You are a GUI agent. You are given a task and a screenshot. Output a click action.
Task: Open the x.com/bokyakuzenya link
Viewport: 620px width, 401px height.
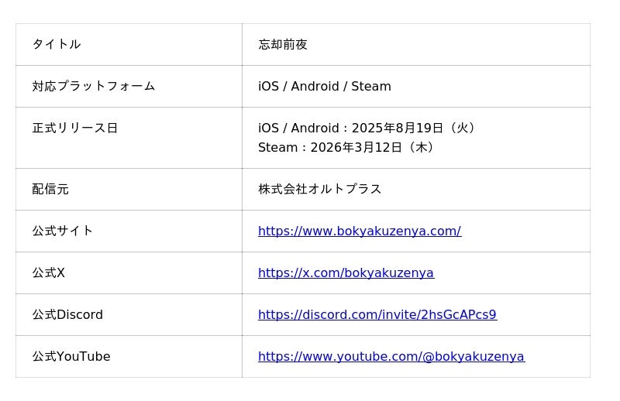346,273
